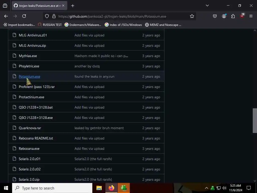Click the site security padlock icon
The width and height of the screenshot is (257, 193).
pyautogui.click(x=54, y=16)
